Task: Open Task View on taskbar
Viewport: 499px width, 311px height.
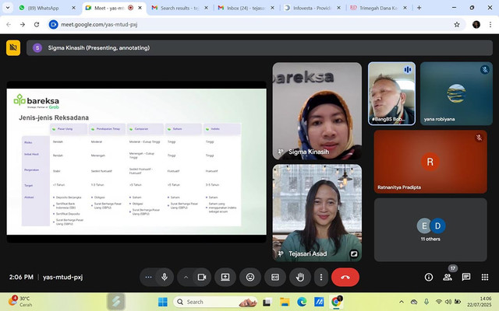Action: pos(267,302)
